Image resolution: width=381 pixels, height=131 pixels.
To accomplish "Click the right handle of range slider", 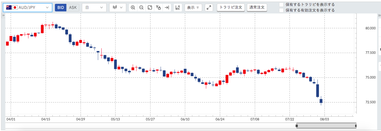I will point(356,126).
